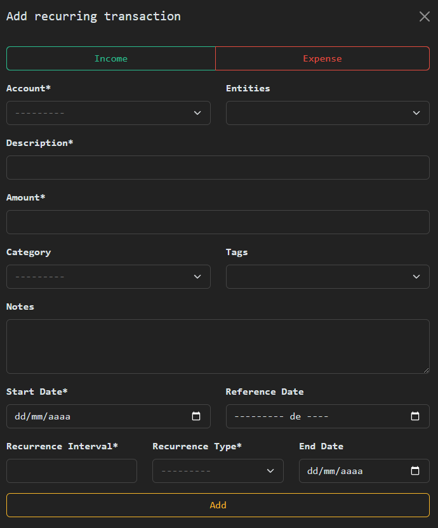Image resolution: width=438 pixels, height=528 pixels.
Task: Open the End Date calendar picker icon
Action: (415, 471)
